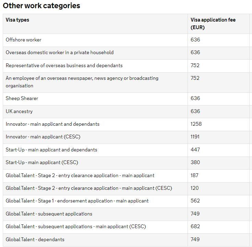Select 'Global Talent - dependants' row
252x247 pixels.
tap(35, 239)
